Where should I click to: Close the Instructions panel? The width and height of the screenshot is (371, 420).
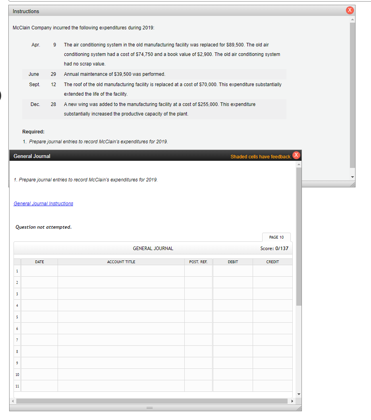[x=349, y=10]
